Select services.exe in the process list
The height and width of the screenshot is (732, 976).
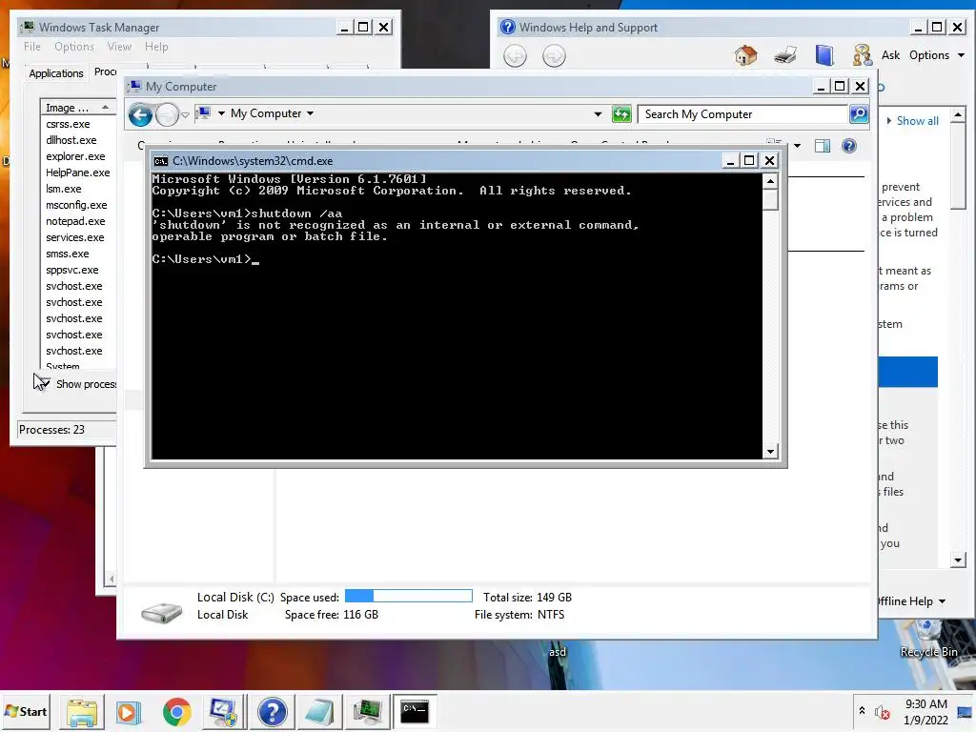point(74,237)
